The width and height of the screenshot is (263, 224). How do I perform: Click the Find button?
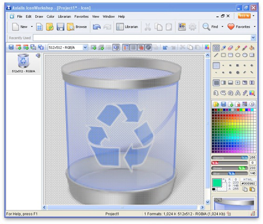coord(210,27)
